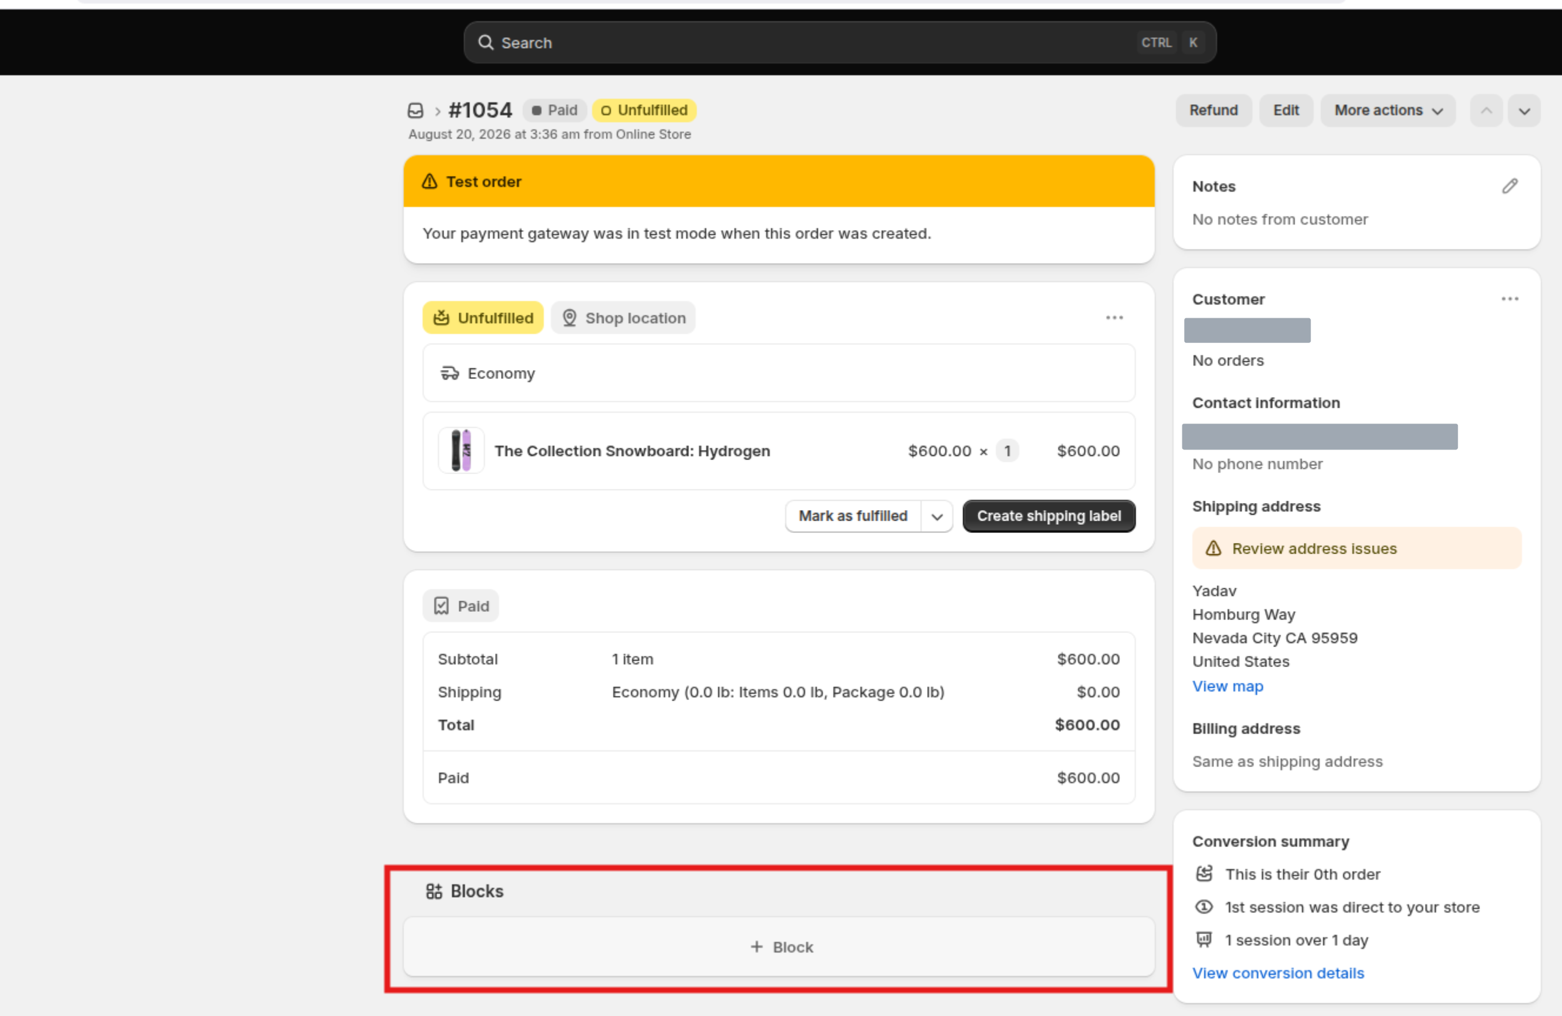This screenshot has height=1016, width=1562.
Task: Focus the Search field
Action: [x=839, y=42]
